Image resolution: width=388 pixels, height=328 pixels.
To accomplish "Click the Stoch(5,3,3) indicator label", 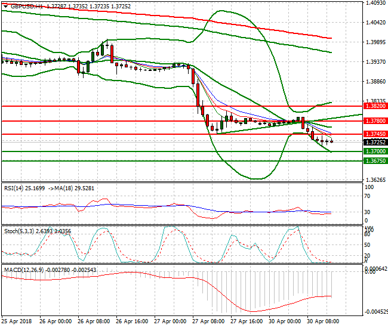I will point(38,231).
